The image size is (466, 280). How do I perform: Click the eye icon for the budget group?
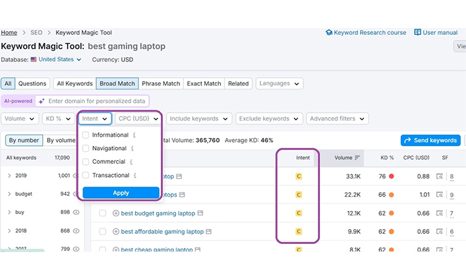coord(76,194)
